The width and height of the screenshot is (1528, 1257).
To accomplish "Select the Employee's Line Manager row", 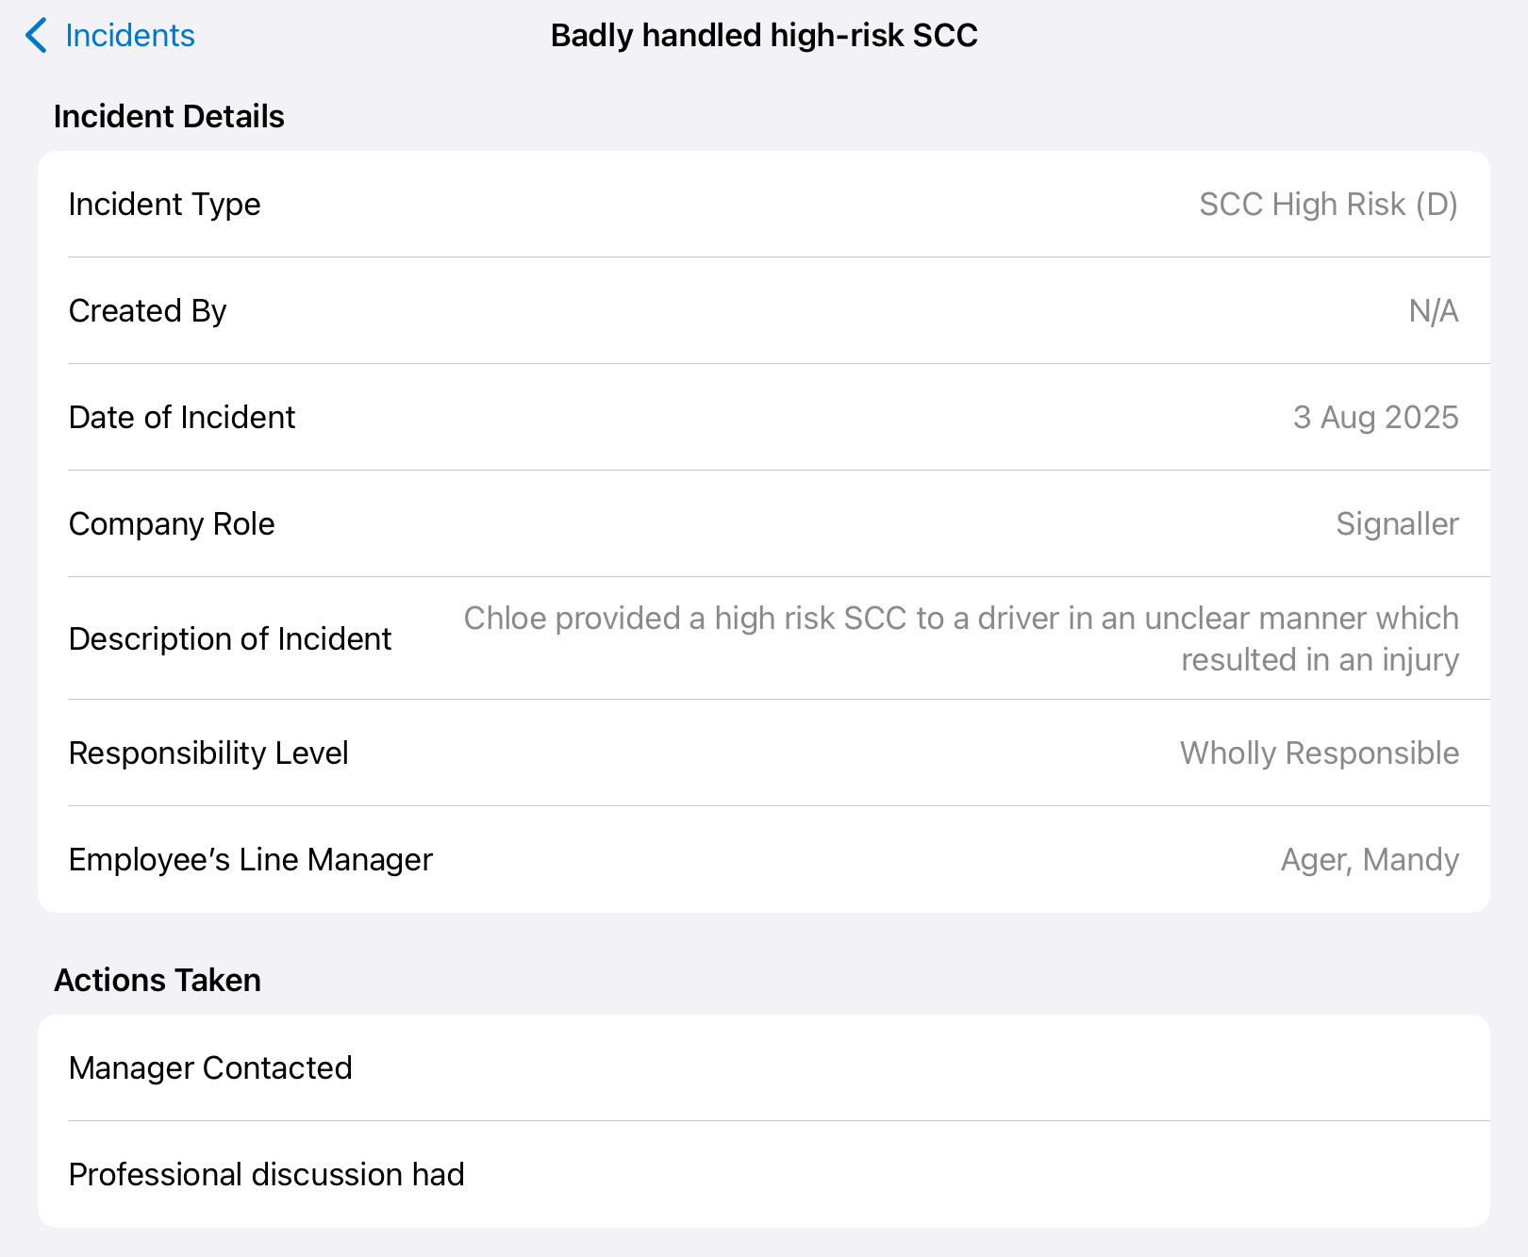I will click(764, 859).
